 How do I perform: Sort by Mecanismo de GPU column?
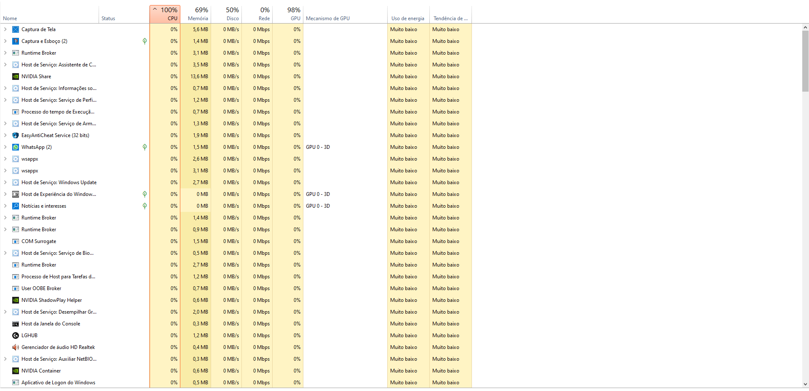point(345,14)
